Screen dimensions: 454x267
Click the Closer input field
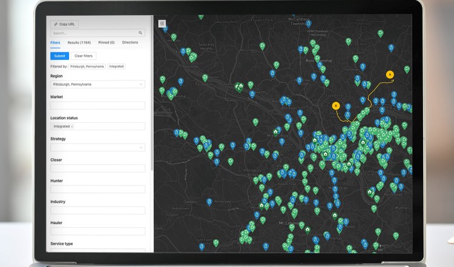tap(97, 168)
